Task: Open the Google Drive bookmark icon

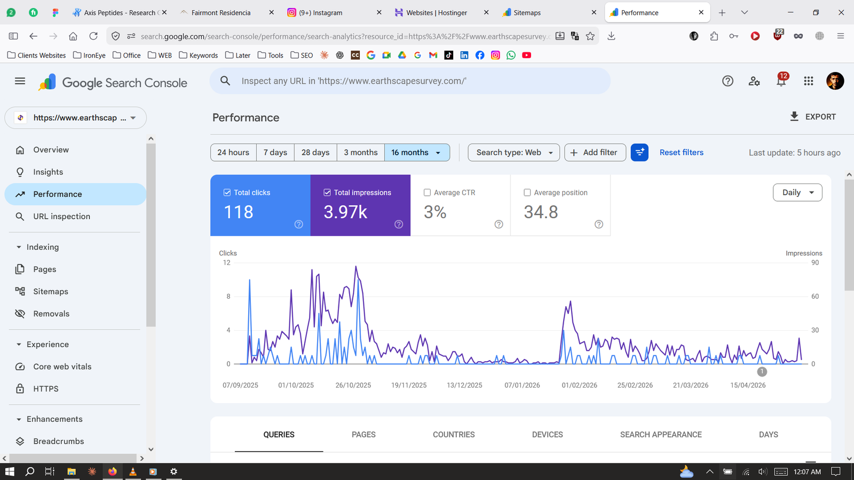Action: tap(402, 55)
